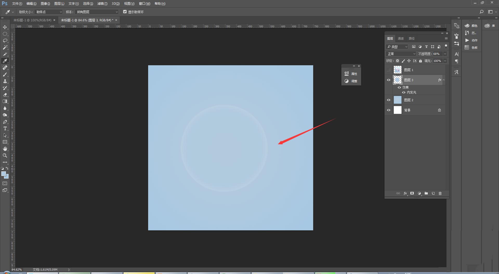Select the Eraser tool
499x274 pixels.
[5, 95]
